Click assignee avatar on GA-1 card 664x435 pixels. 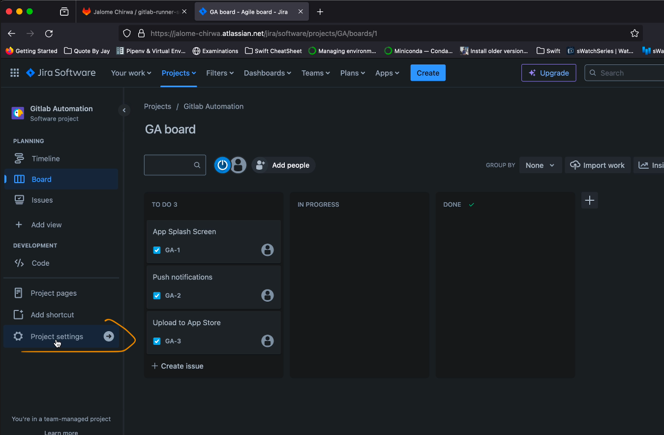tap(268, 250)
